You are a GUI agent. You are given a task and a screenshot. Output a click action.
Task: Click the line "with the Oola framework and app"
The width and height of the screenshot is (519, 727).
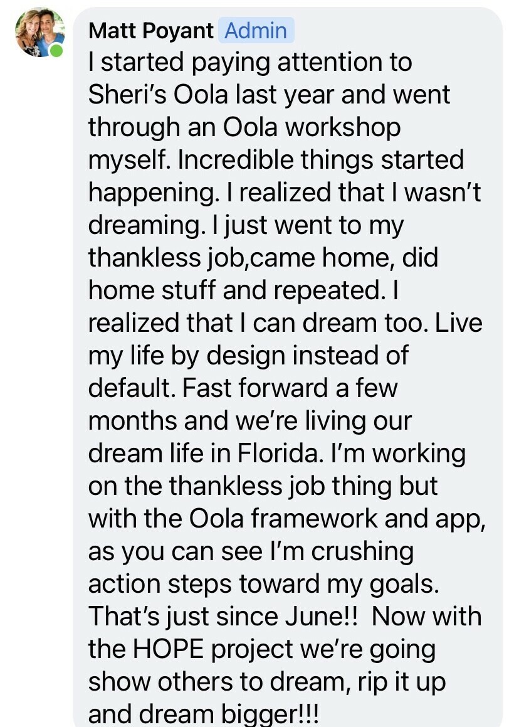coord(285,519)
